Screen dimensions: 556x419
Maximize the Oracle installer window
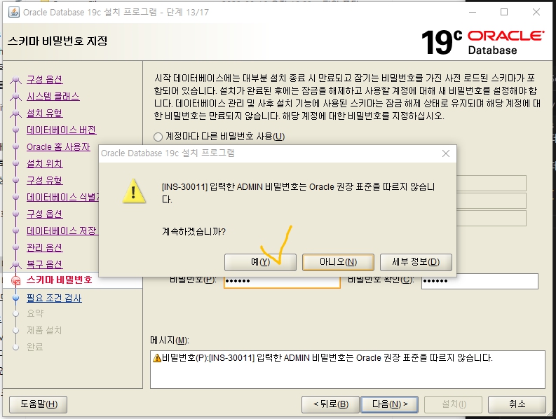[504, 12]
